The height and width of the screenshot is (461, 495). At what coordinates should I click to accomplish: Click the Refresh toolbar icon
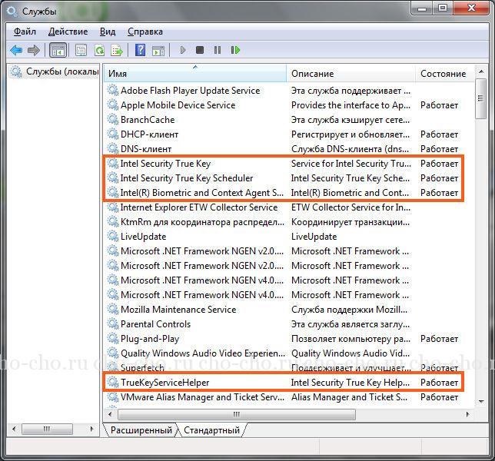99,50
